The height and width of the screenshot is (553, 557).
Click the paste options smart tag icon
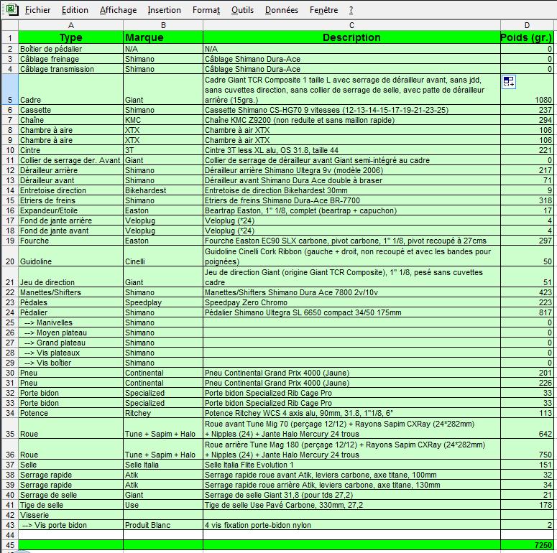(509, 82)
